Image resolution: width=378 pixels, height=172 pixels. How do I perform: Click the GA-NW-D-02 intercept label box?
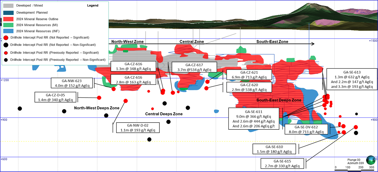138,128
